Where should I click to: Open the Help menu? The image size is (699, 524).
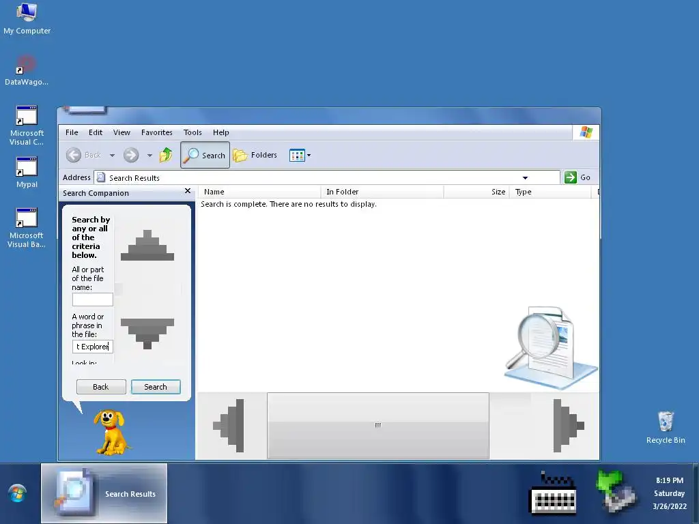[x=220, y=132]
